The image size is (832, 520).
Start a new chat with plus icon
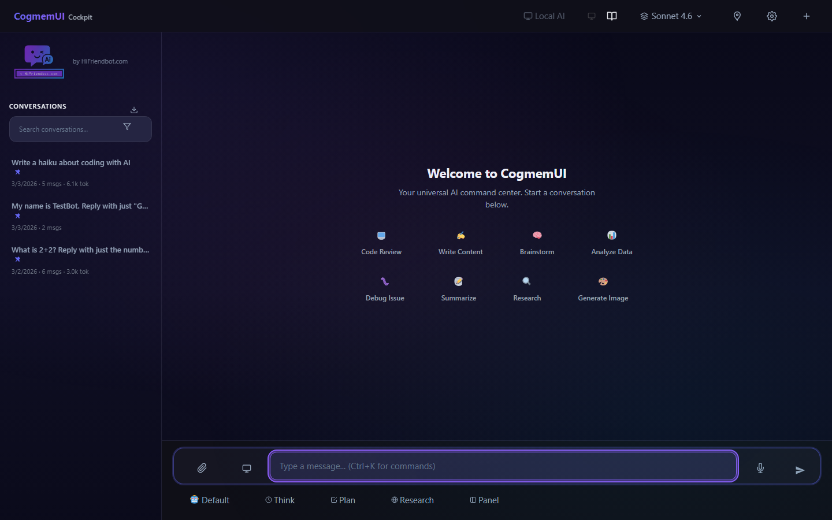(807, 16)
